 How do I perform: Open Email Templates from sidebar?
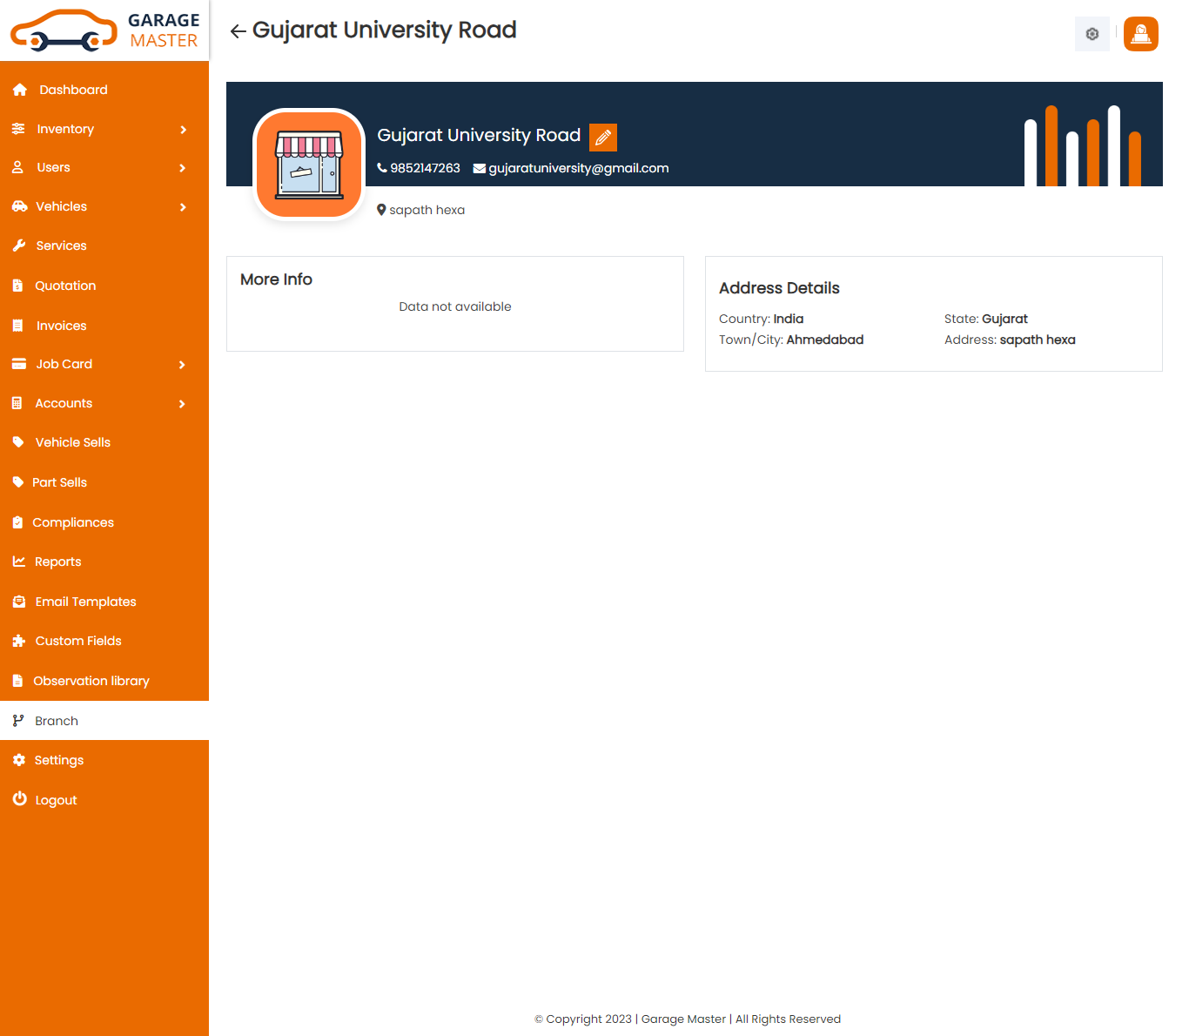(85, 602)
